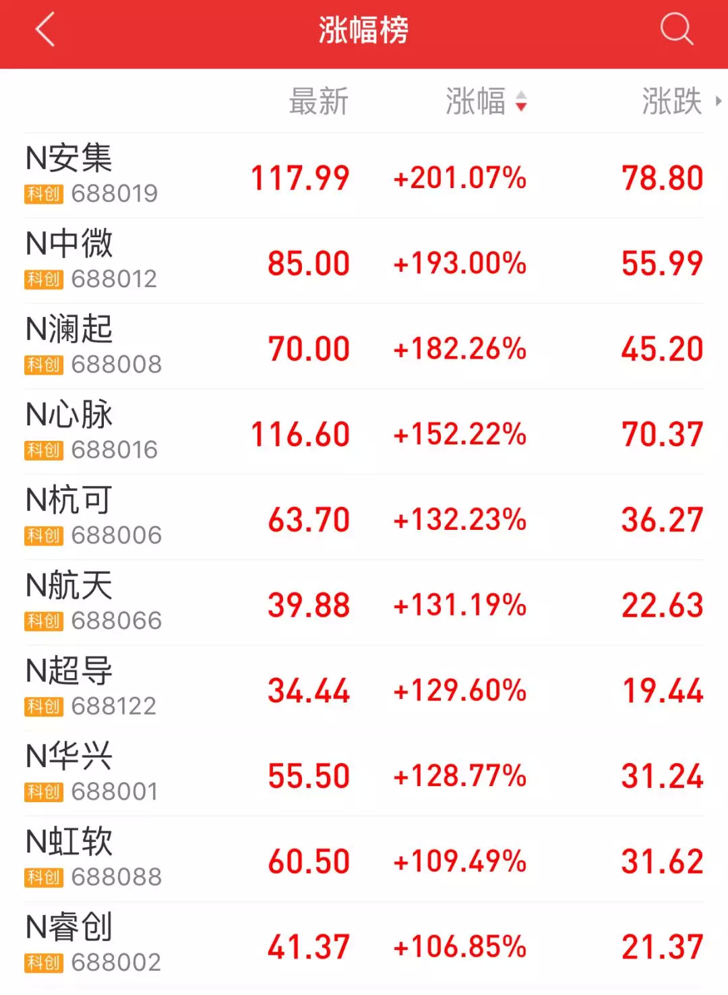Tap the 科创 badge under N航天
728x995 pixels.
tap(44, 621)
